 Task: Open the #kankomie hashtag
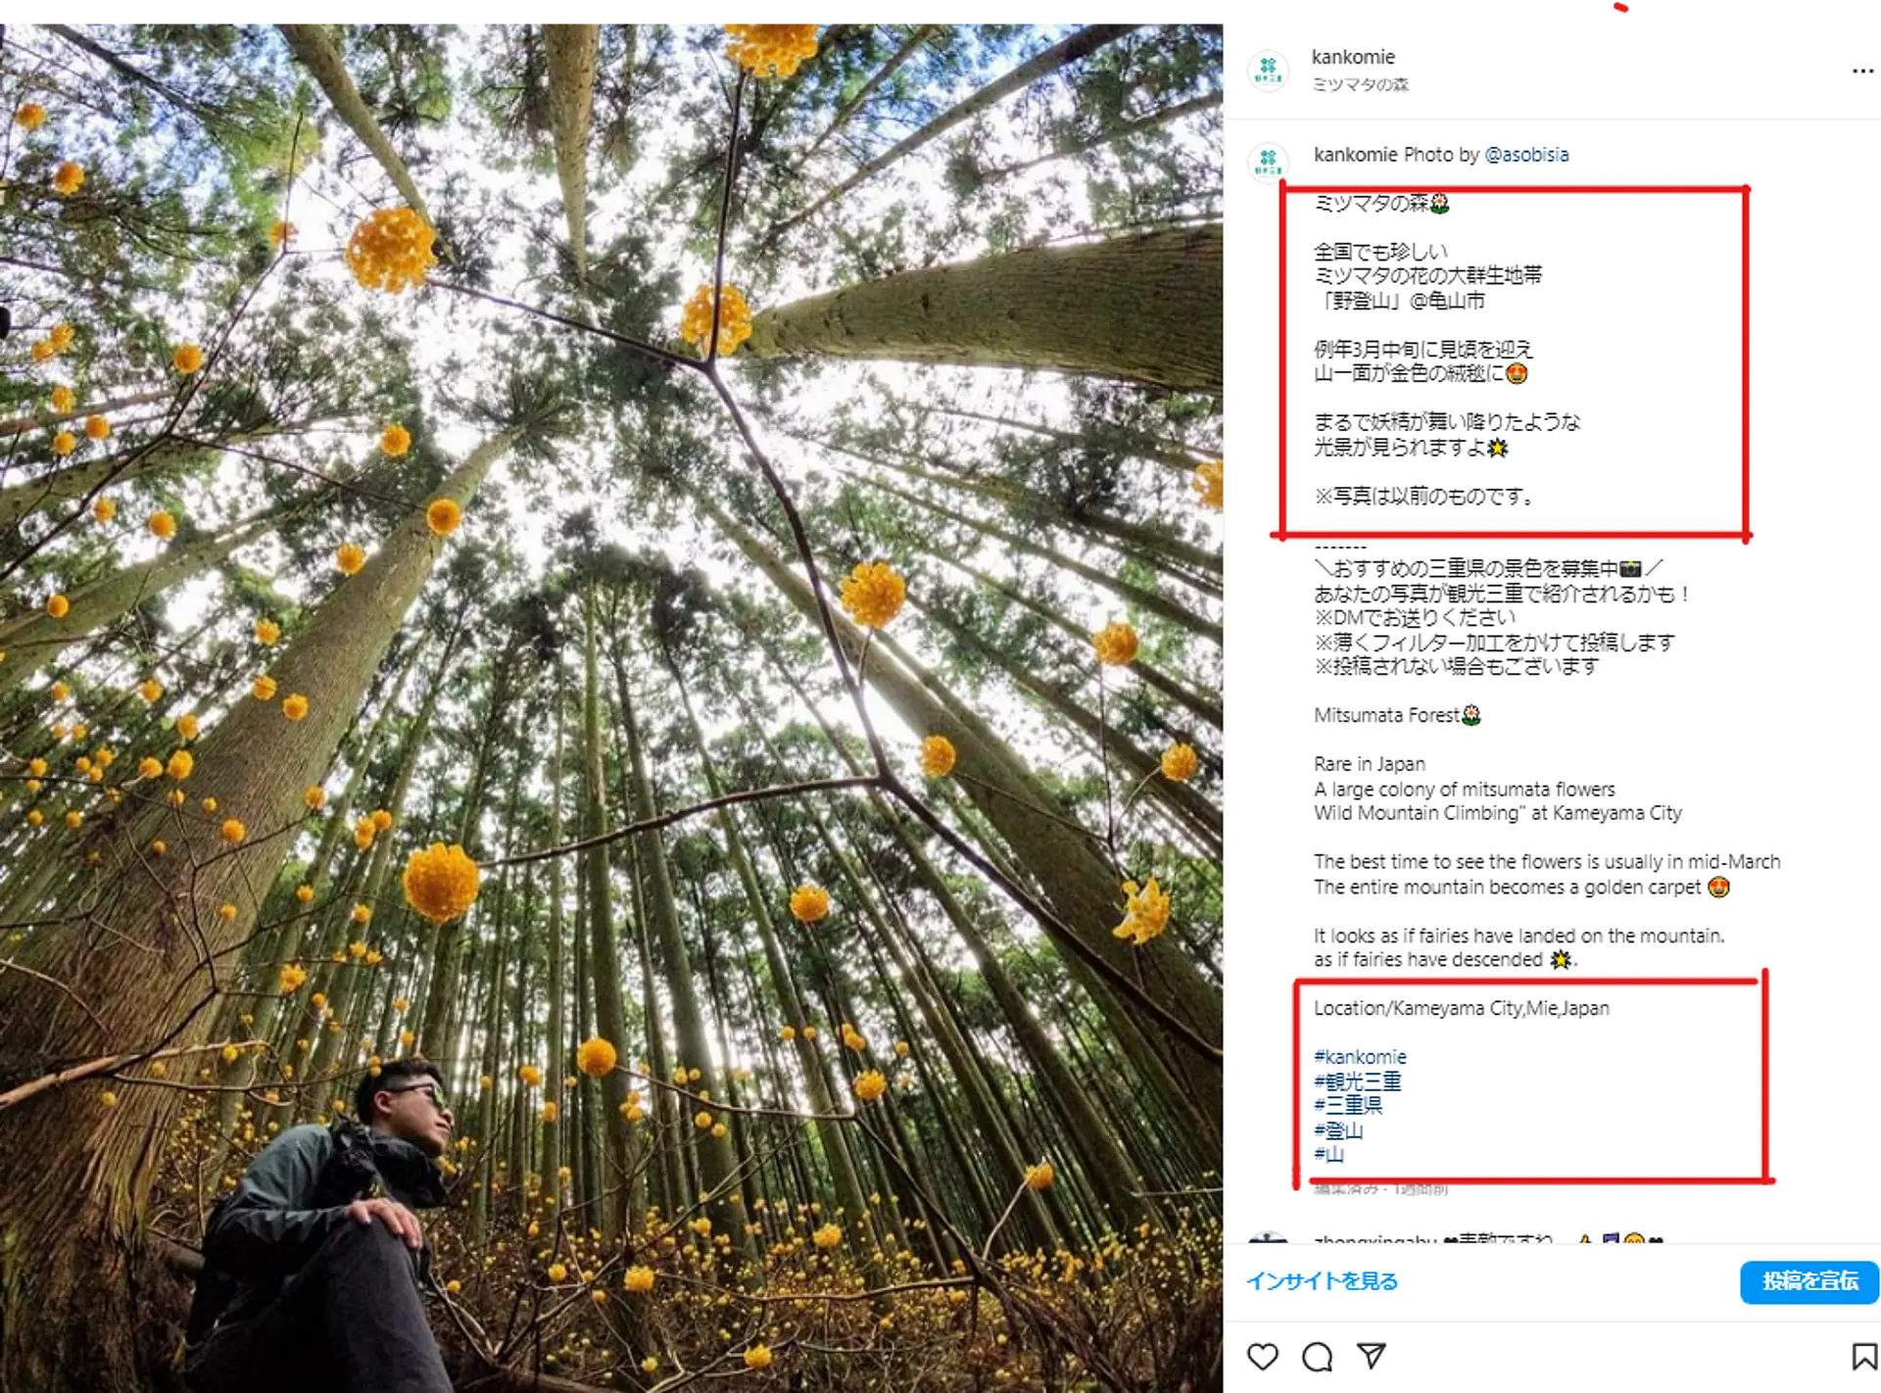(1360, 1057)
